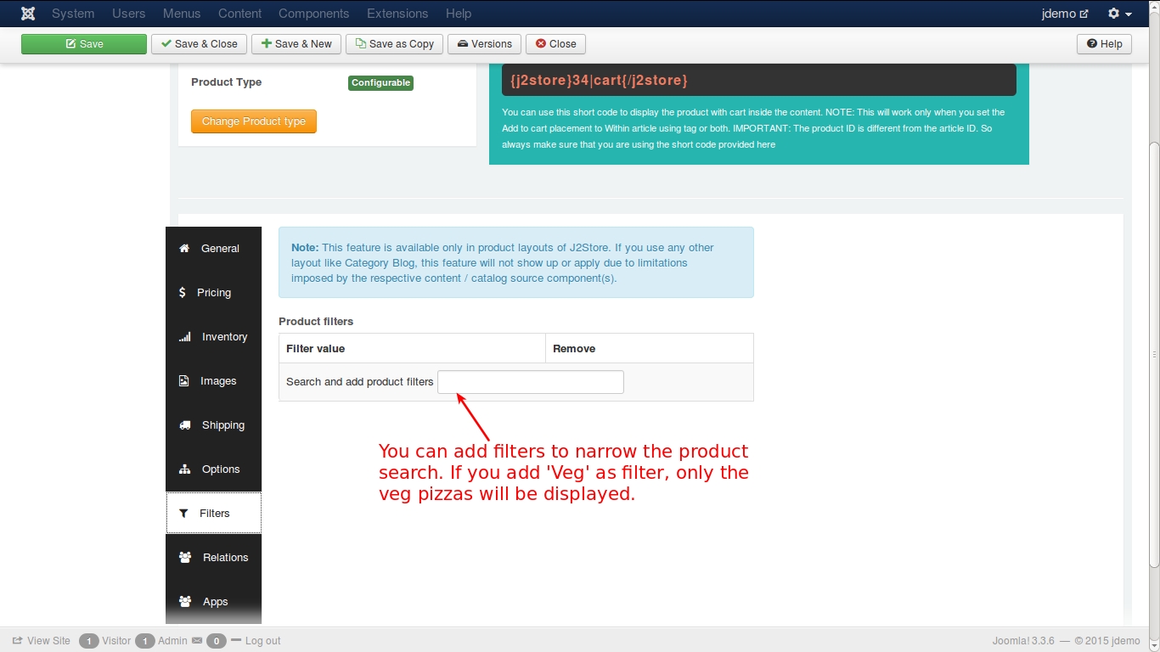Focus the product filters search field
Image resolution: width=1160 pixels, height=652 pixels.
click(531, 382)
